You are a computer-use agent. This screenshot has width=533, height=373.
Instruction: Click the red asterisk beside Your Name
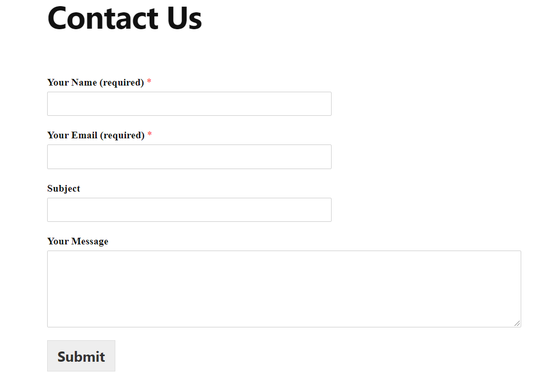pos(149,81)
